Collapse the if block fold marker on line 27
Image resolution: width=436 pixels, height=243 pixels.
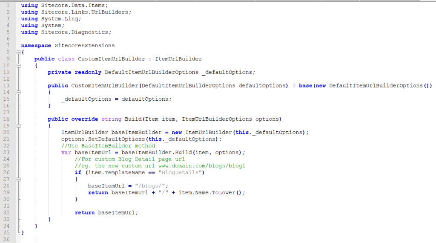coord(18,179)
